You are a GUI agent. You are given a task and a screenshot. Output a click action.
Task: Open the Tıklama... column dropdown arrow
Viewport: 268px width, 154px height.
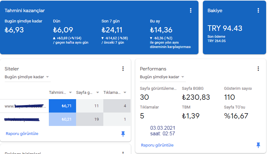[x=125, y=93]
